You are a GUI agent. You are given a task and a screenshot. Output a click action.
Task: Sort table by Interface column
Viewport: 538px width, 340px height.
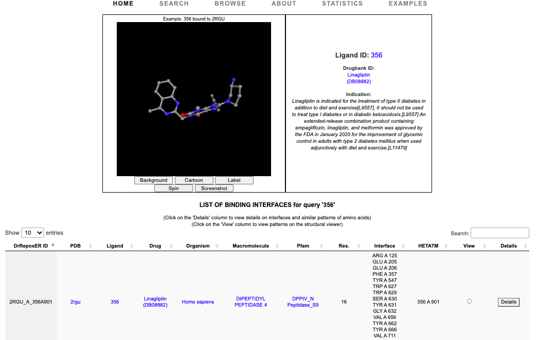coord(385,245)
